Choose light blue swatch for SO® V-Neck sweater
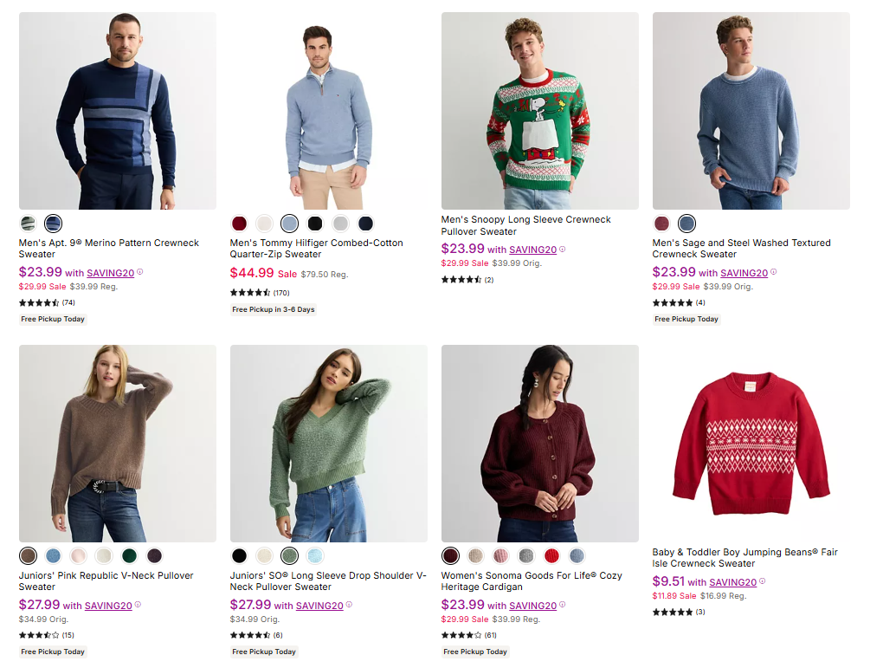The image size is (870, 668). [x=315, y=556]
